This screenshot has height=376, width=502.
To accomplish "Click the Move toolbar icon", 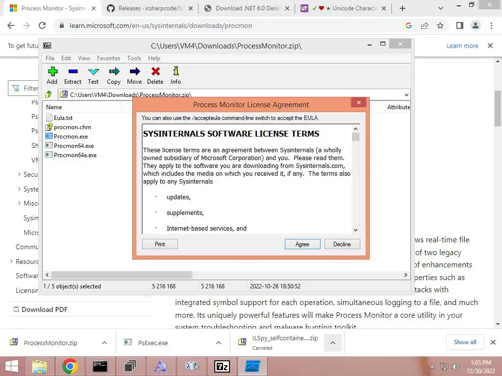I will click(134, 76).
